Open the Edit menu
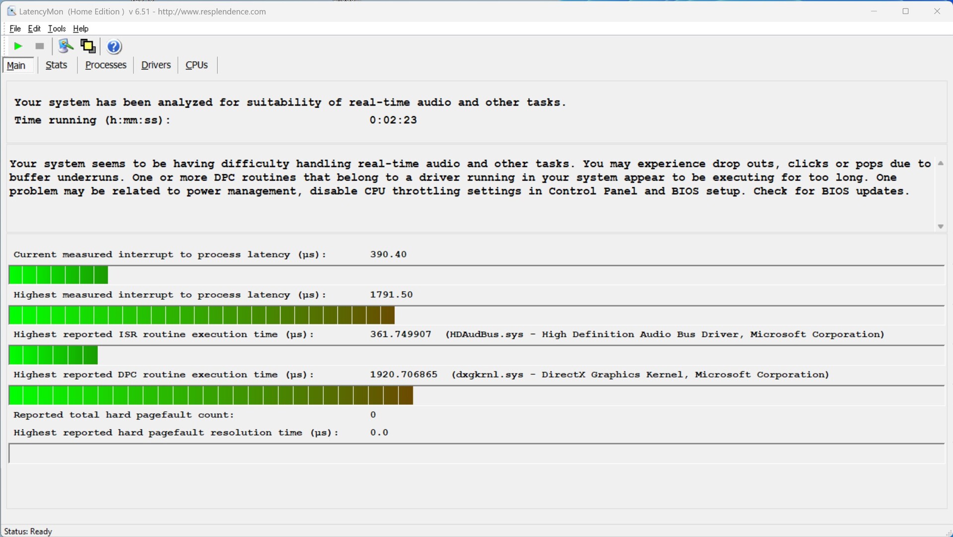The width and height of the screenshot is (953, 537). pos(34,29)
